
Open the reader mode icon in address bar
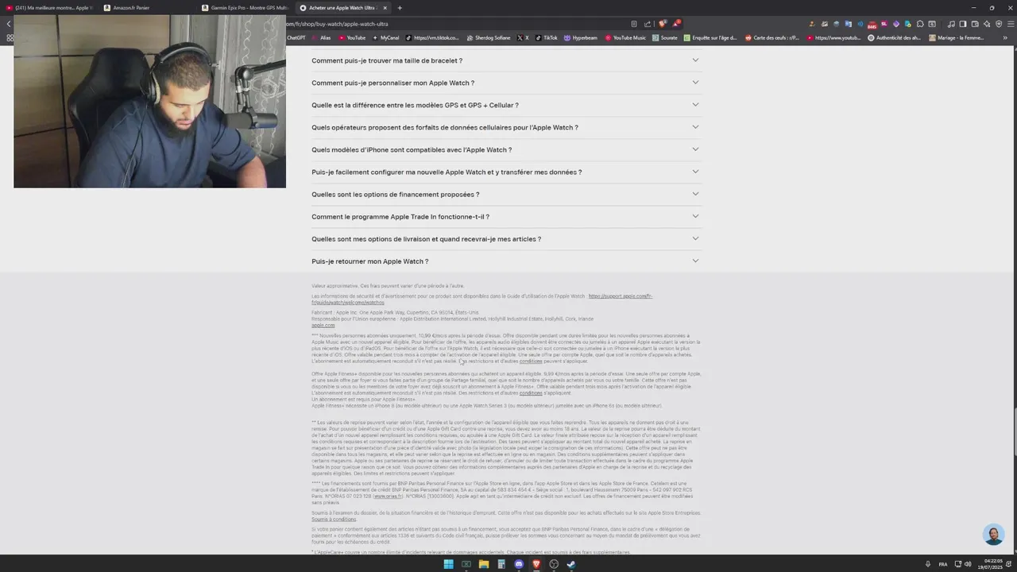633,24
